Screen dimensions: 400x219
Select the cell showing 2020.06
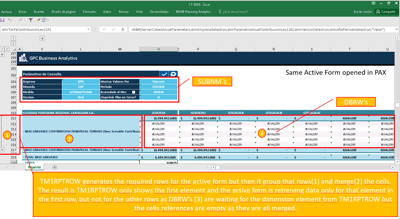(159, 92)
